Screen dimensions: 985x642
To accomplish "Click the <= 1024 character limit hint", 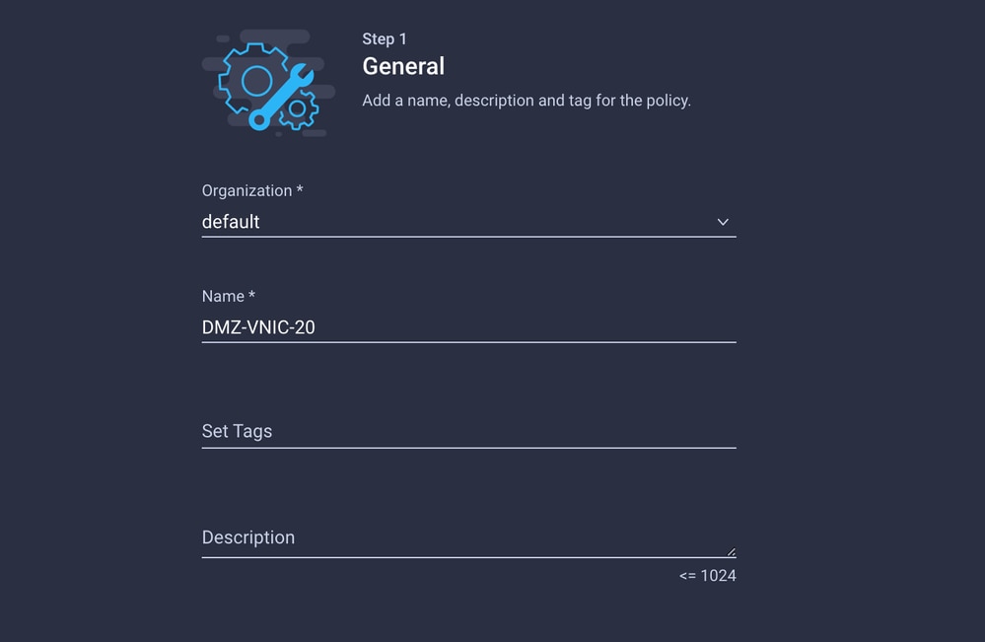I will point(707,575).
